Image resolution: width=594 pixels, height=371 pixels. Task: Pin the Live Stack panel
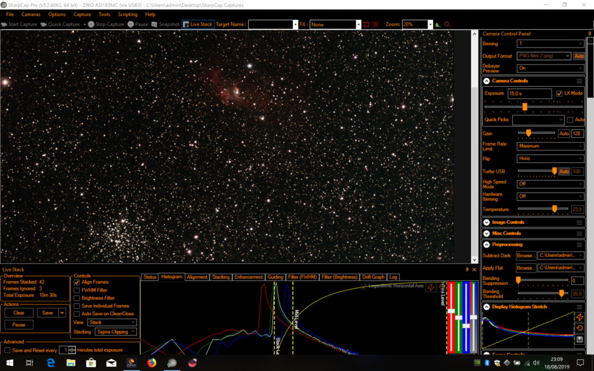point(467,269)
